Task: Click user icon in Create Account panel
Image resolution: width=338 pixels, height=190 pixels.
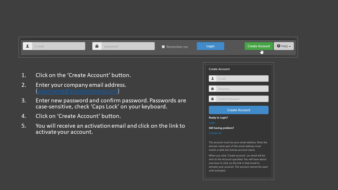Action: (x=212, y=79)
